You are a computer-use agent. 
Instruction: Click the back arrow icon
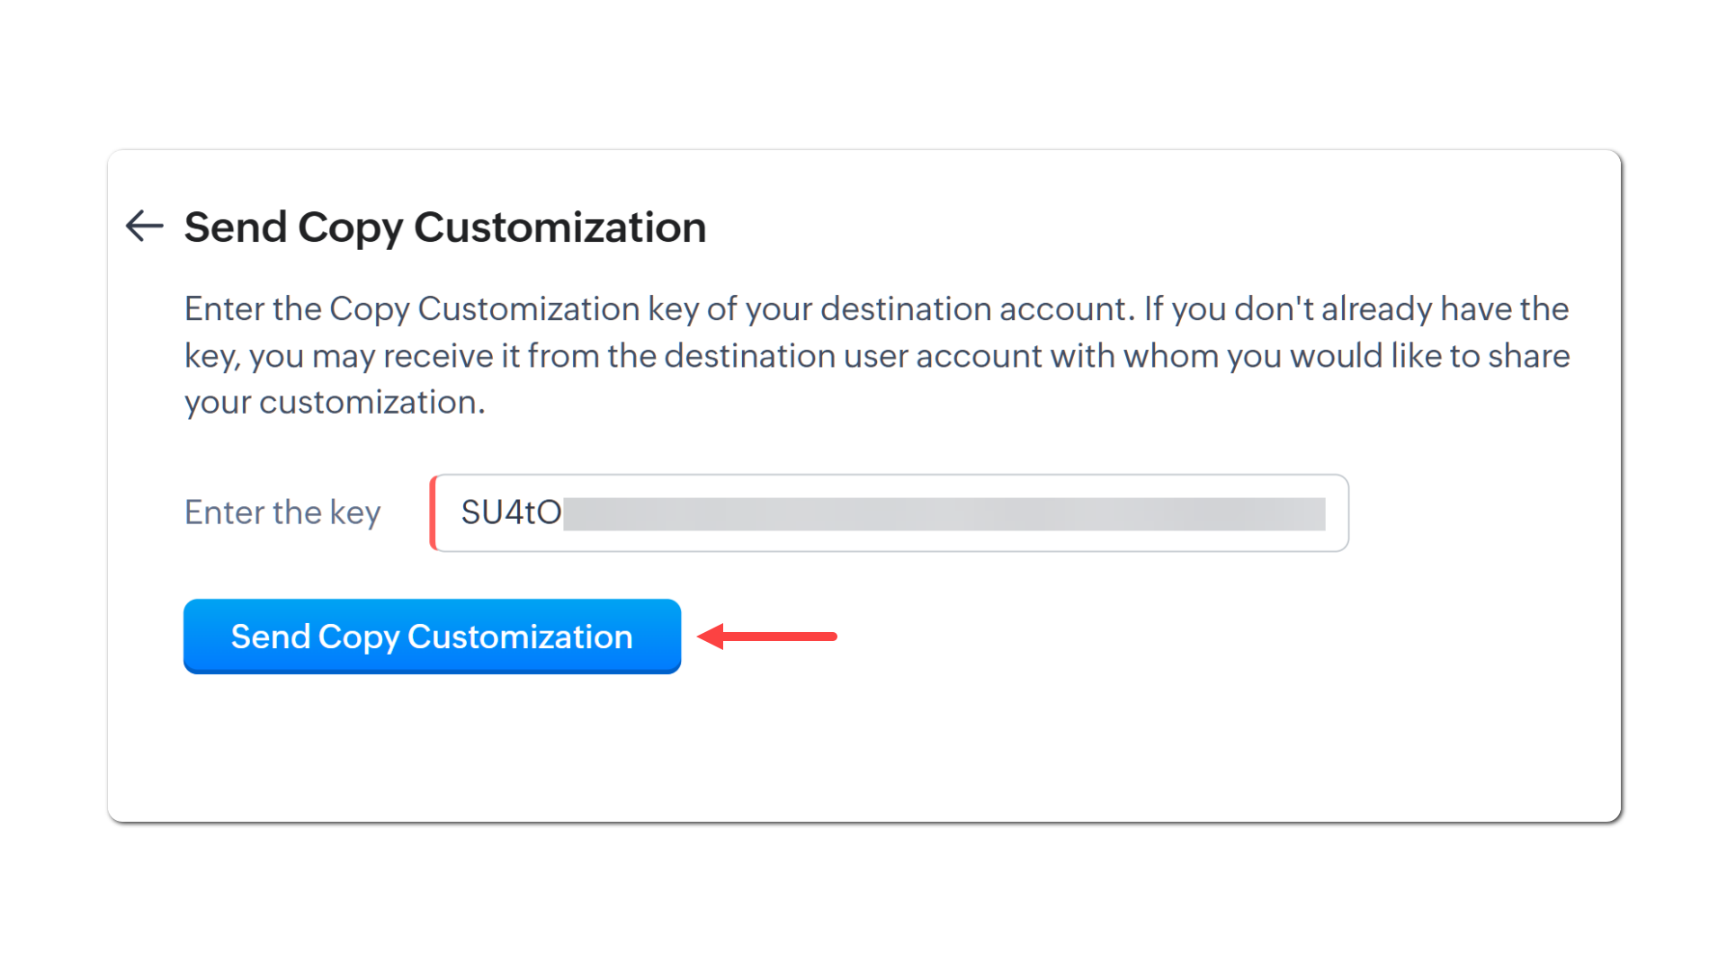pyautogui.click(x=144, y=226)
